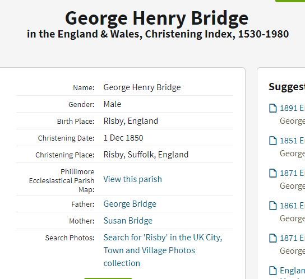Open the 'Englan' suggested record link

click(x=292, y=271)
